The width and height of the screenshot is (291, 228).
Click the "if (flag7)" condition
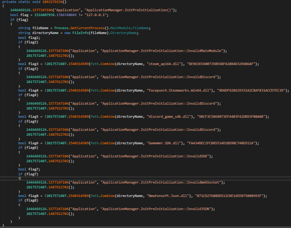click(x=28, y=174)
